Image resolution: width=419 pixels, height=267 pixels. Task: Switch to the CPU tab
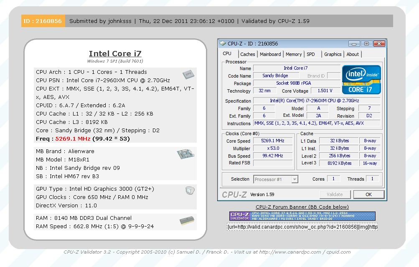coord(227,54)
